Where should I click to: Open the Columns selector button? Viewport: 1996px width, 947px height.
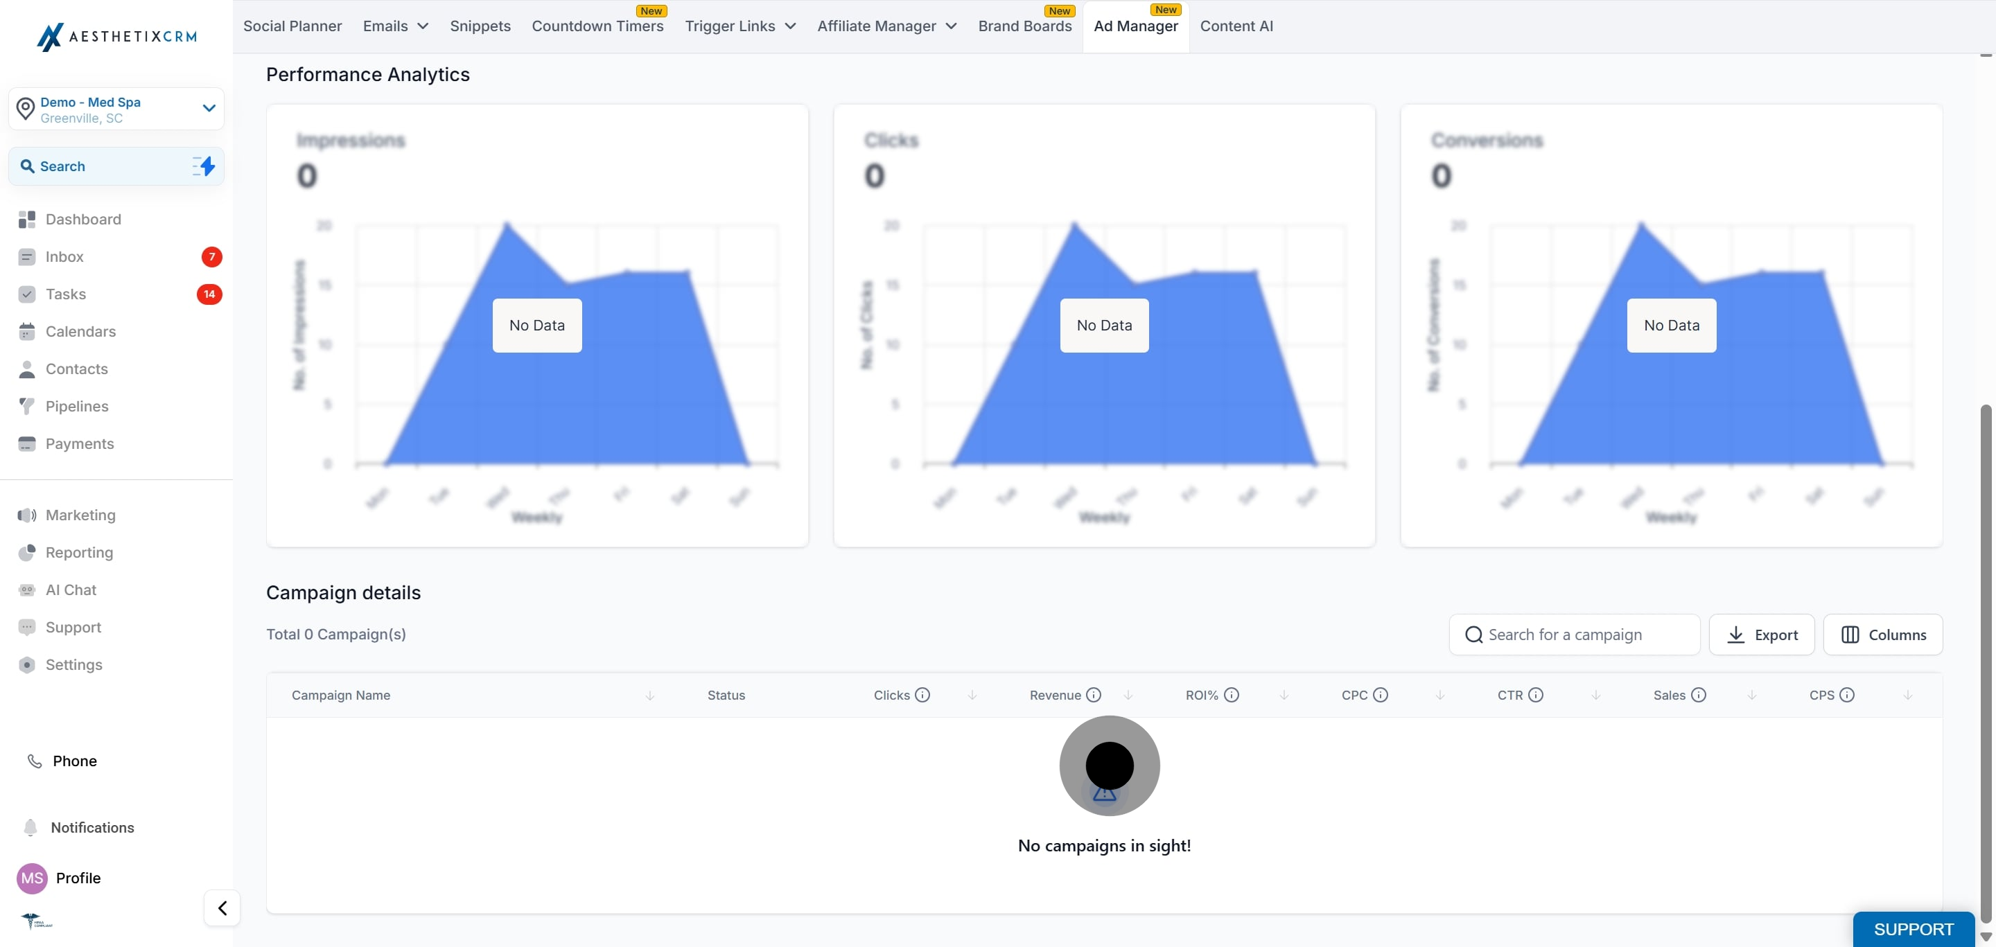click(1883, 634)
